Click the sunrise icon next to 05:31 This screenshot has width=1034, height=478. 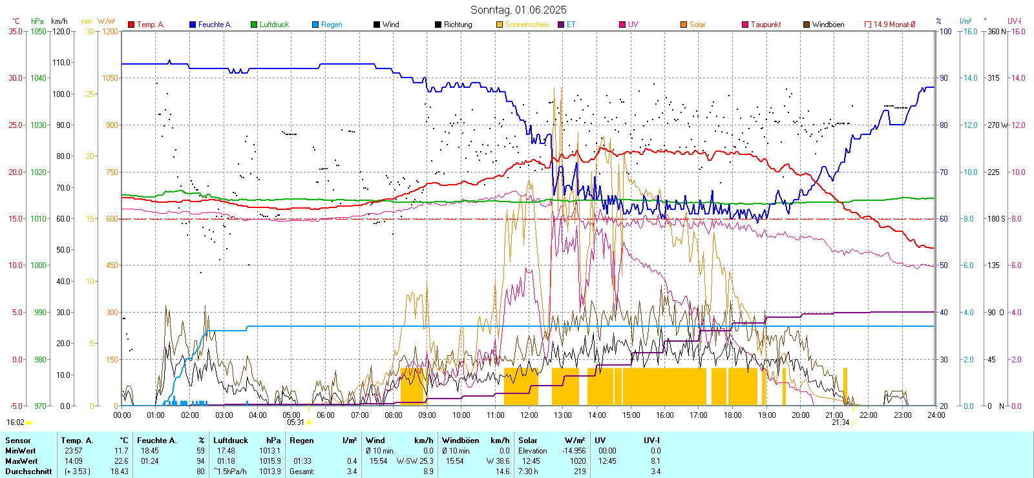pyautogui.click(x=309, y=422)
